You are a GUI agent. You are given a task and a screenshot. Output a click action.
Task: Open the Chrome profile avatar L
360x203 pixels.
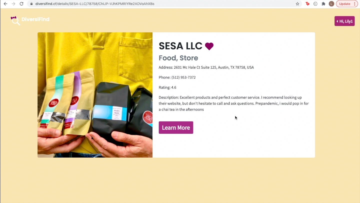pos(331,4)
